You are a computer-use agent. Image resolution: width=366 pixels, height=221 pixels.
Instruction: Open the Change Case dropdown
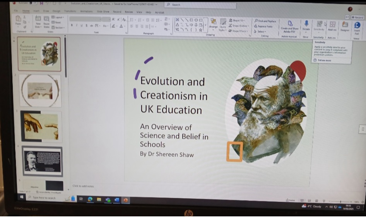pos(105,26)
